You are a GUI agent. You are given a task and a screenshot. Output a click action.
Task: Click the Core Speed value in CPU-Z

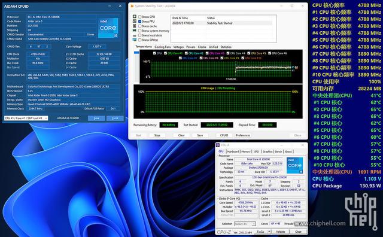(246, 202)
